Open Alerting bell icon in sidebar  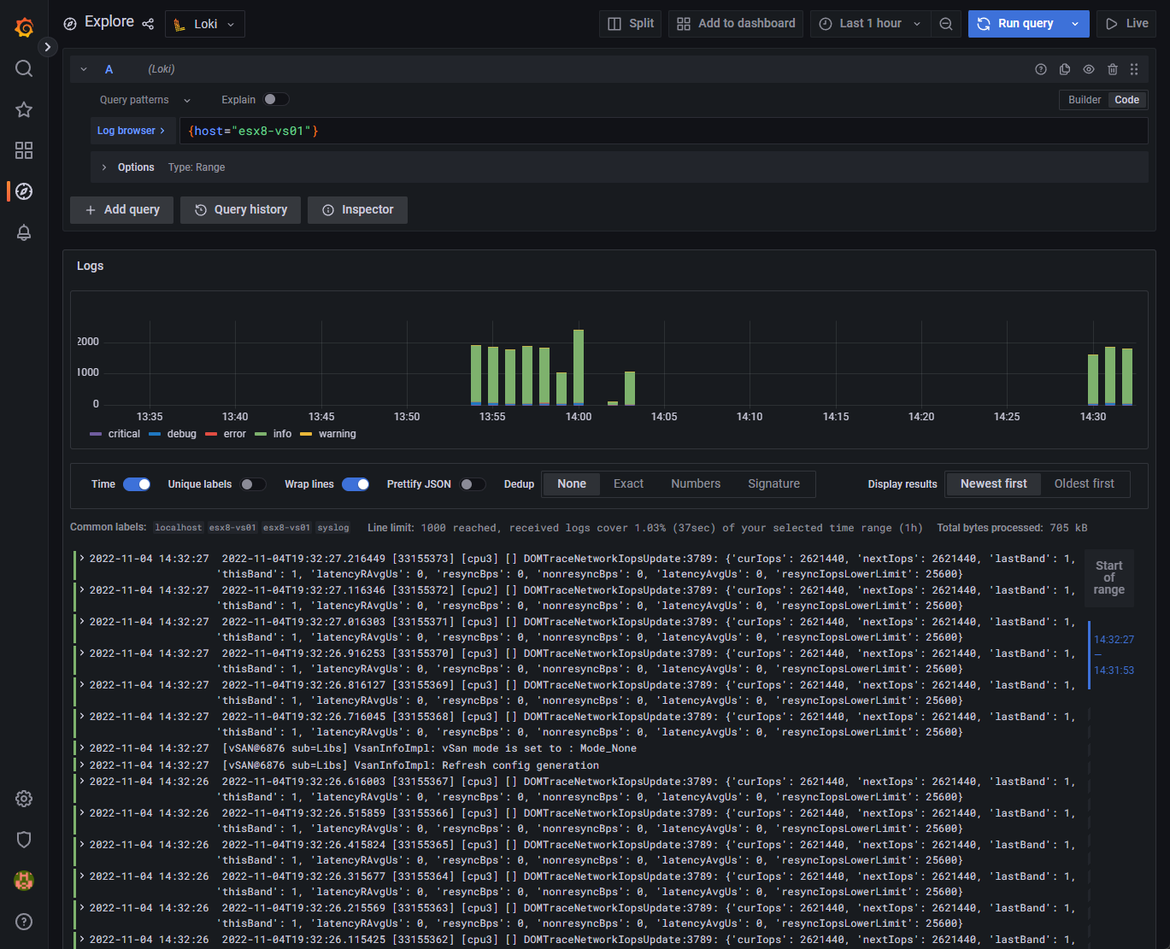click(x=24, y=232)
